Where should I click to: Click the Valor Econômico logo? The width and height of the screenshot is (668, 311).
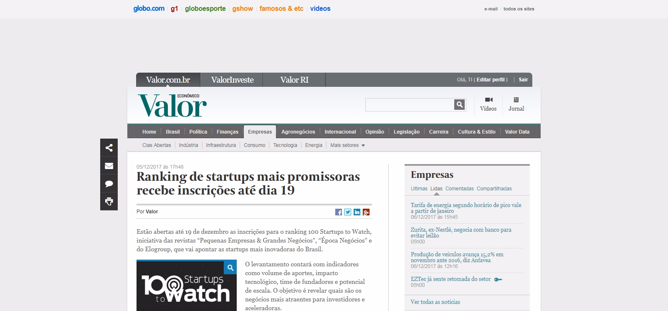coord(172,105)
